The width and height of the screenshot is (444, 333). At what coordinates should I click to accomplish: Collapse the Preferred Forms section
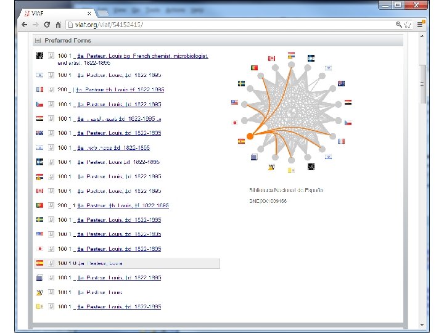tap(38, 41)
